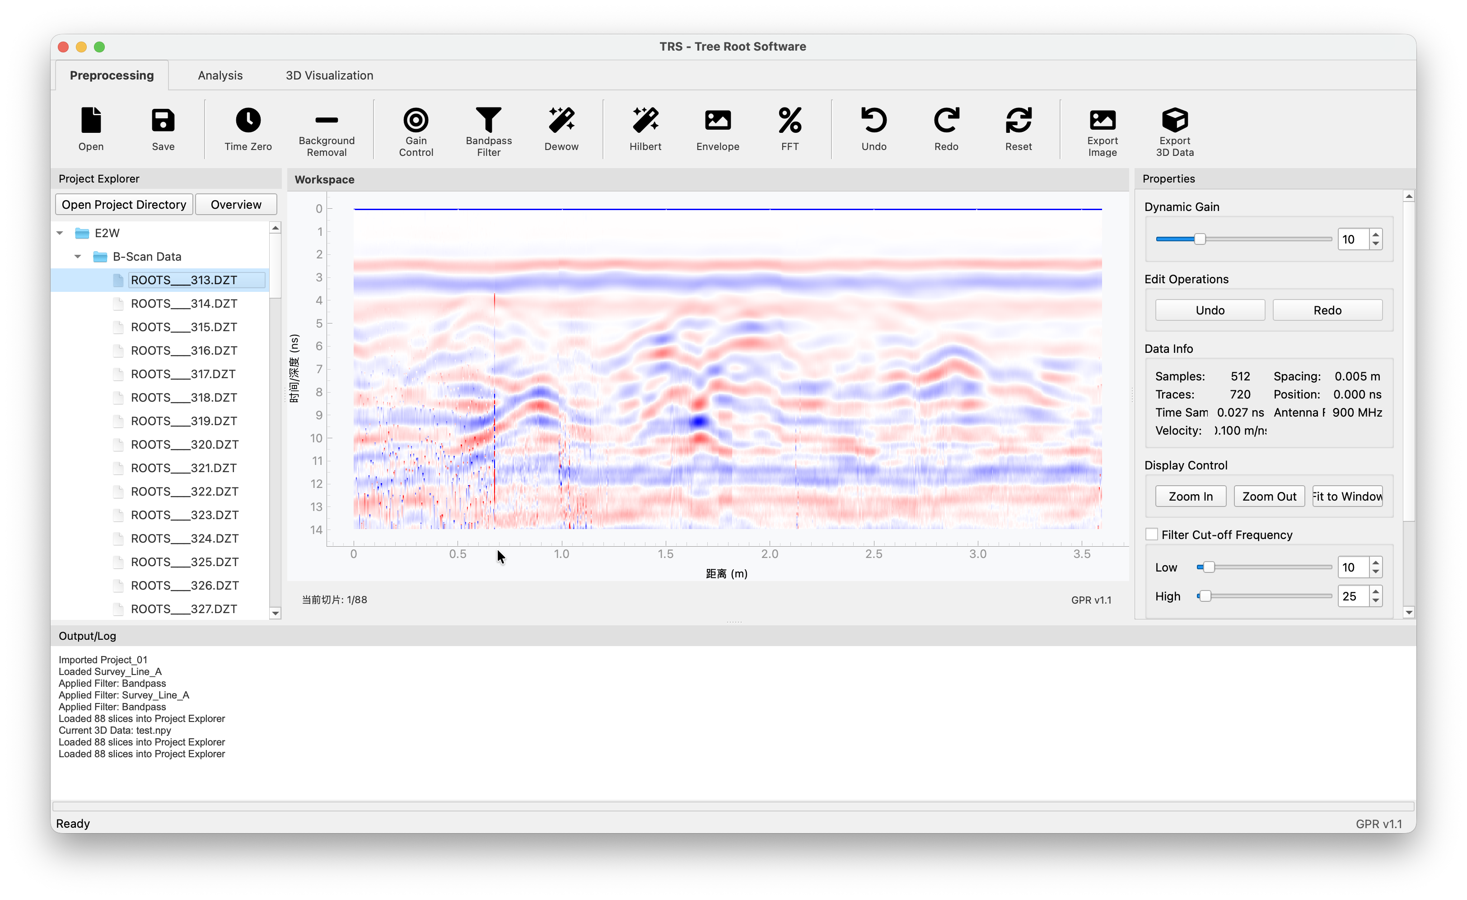The image size is (1467, 900).
Task: Open the 3D Visualization tab
Action: [329, 75]
